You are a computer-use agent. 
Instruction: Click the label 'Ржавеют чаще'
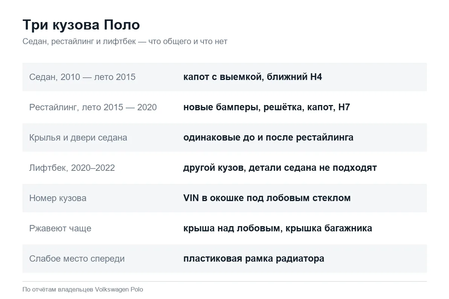pos(60,228)
